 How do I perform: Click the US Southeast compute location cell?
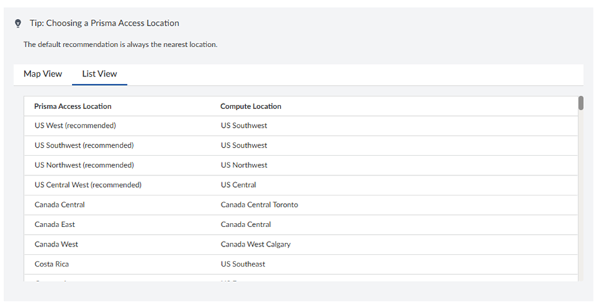pos(243,264)
